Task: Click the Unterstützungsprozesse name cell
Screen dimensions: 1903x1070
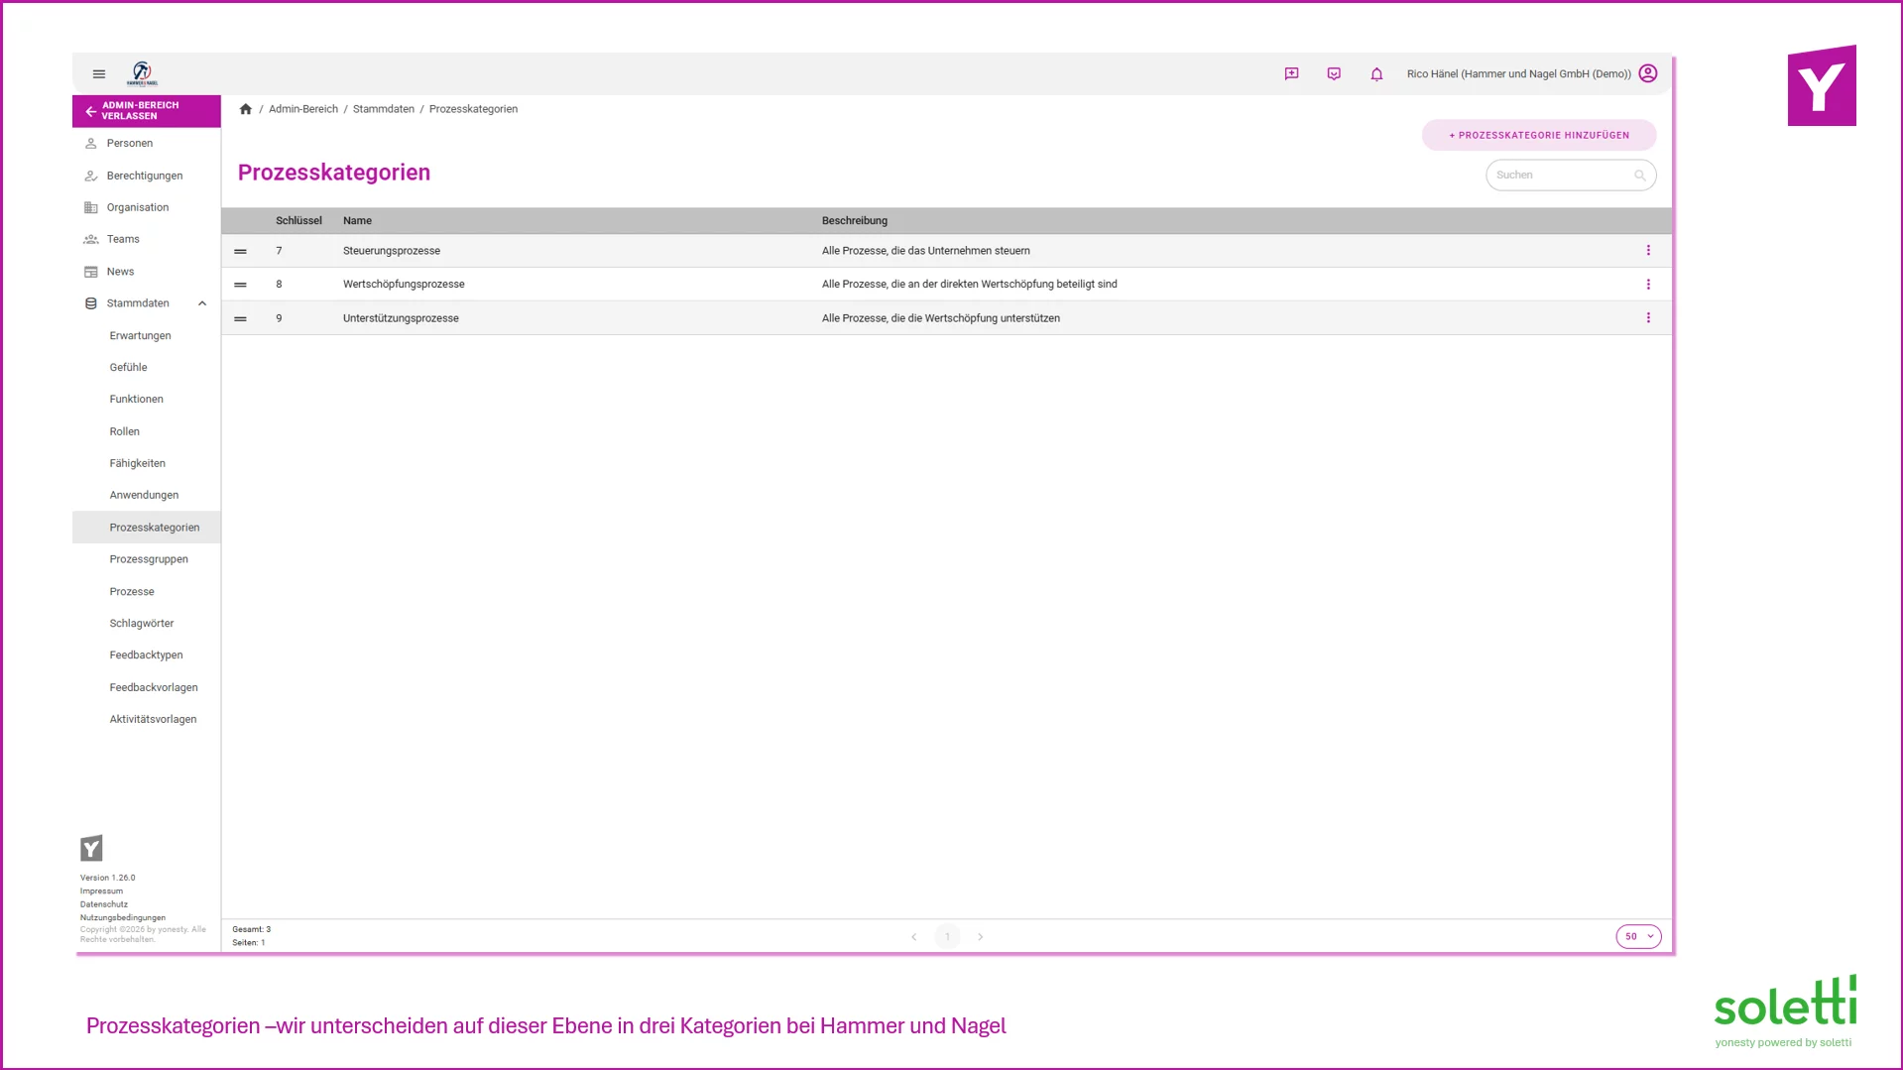Action: pos(401,318)
